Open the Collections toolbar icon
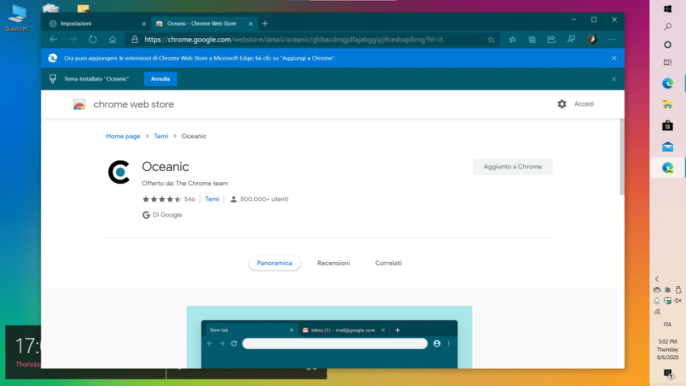686x386 pixels. point(532,40)
